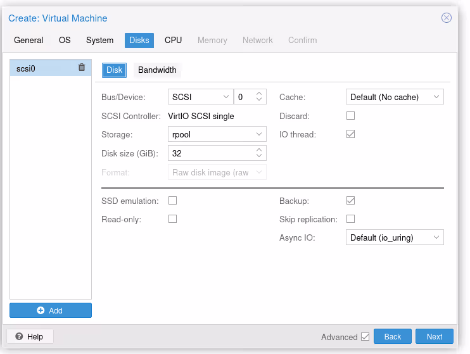Toggle the Advanced options checkbox

365,337
